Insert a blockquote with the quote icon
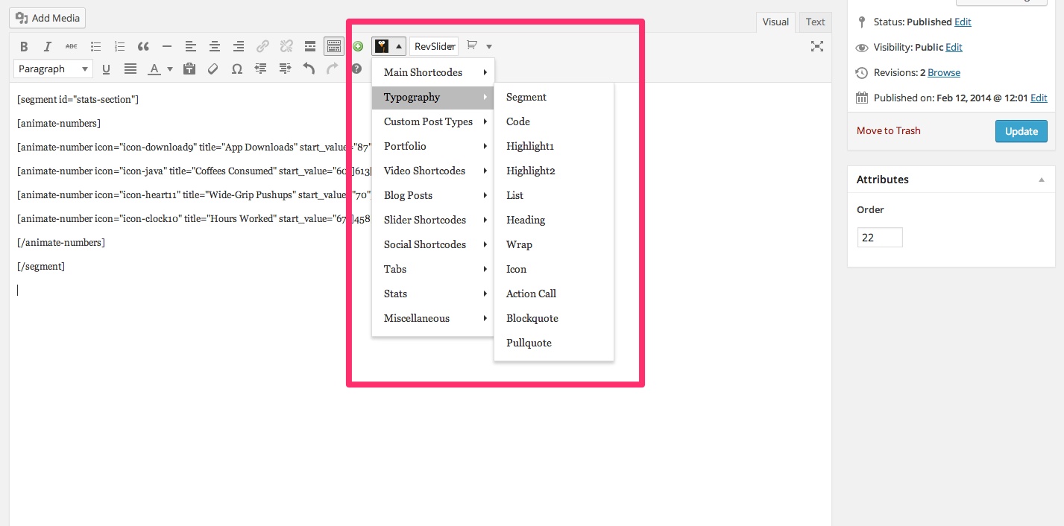The image size is (1064, 526). [143, 46]
